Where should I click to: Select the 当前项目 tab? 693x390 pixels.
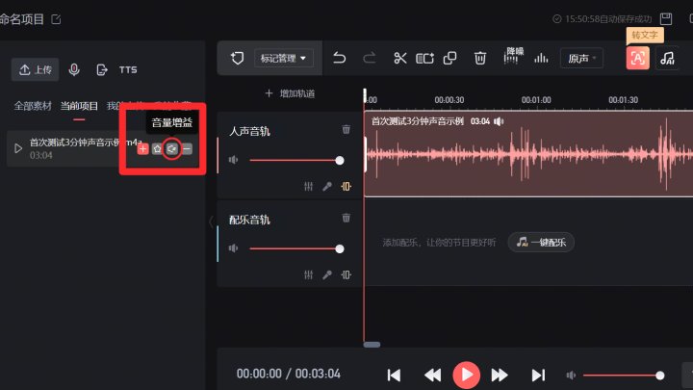click(x=78, y=105)
